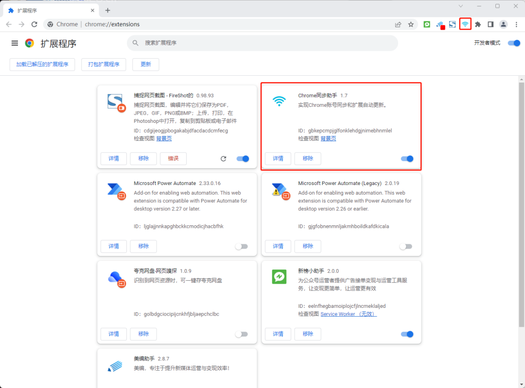Close the 扩展程序 tab
The width and height of the screenshot is (525, 388).
tap(92, 10)
